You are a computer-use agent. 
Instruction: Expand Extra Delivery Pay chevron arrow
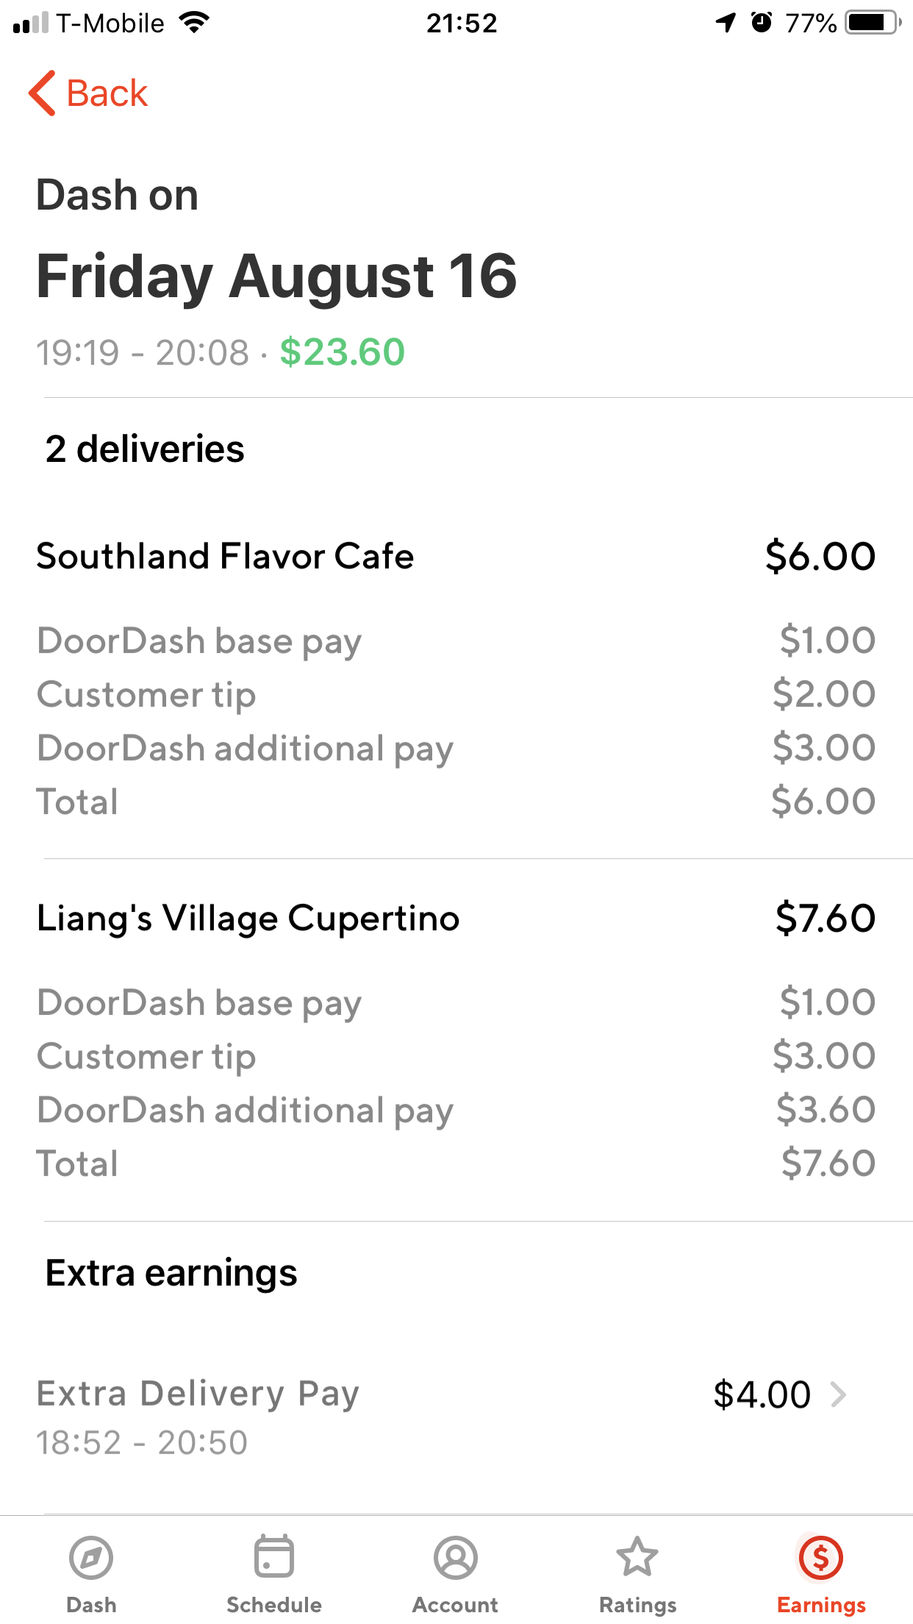tap(838, 1394)
